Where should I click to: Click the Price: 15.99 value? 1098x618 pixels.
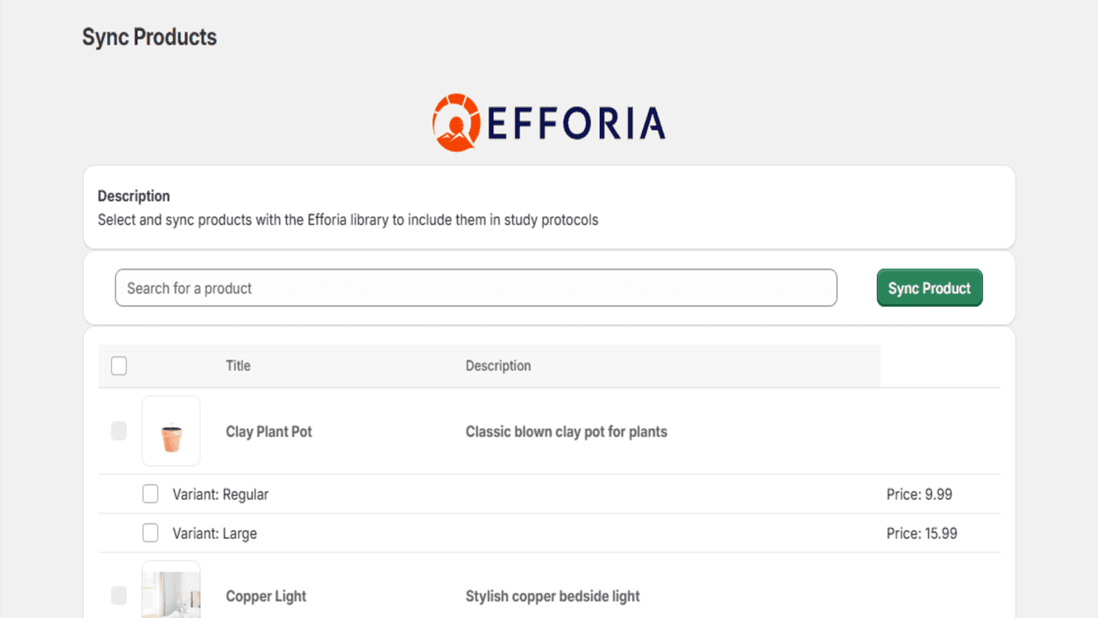click(922, 534)
